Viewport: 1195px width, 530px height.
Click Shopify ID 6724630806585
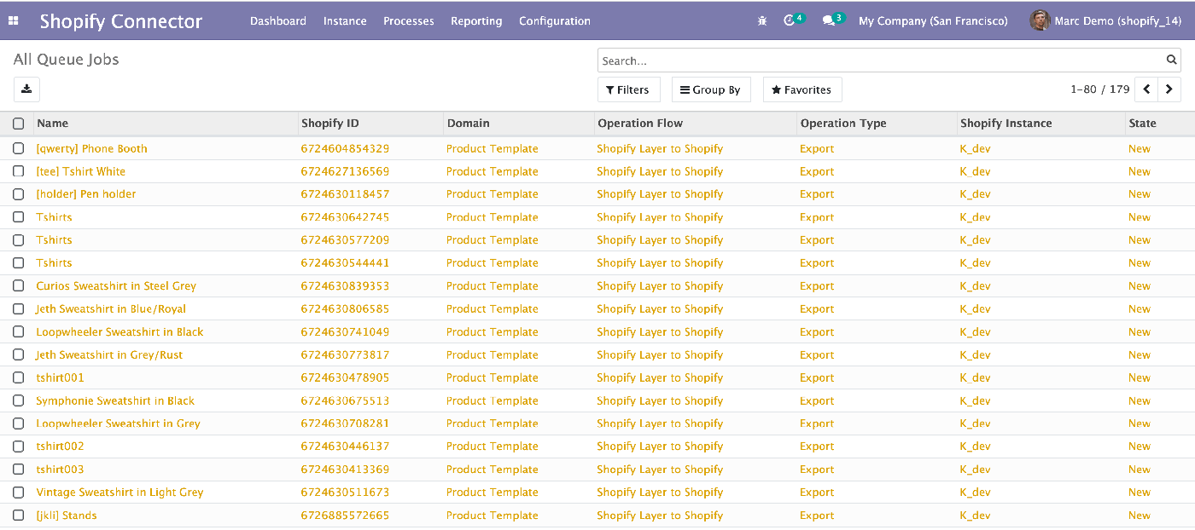(345, 309)
